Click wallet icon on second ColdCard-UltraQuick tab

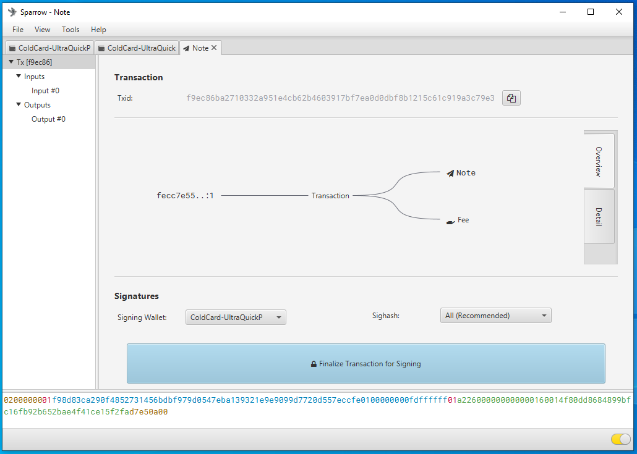[x=101, y=48]
